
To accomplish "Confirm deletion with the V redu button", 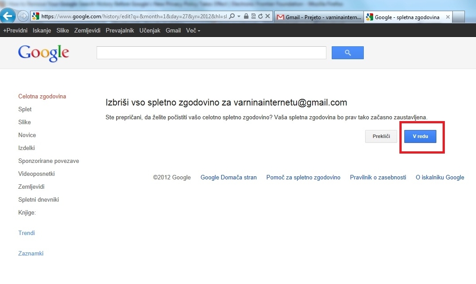I will (420, 136).
